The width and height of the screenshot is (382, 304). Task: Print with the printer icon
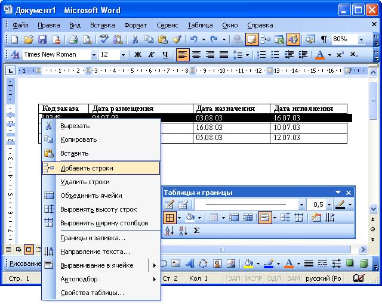point(73,39)
